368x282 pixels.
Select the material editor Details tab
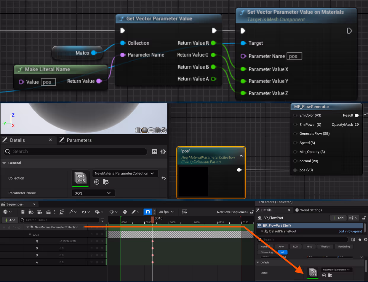(x=17, y=140)
